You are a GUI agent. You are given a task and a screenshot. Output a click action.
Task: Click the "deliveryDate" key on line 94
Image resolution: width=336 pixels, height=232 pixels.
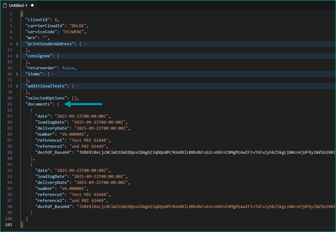[x=52, y=182]
